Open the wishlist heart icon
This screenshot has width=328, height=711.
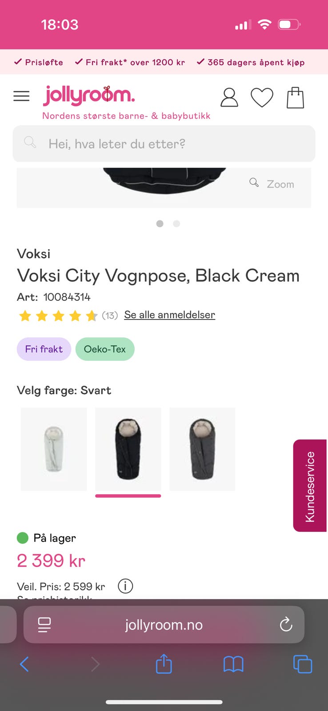click(262, 98)
